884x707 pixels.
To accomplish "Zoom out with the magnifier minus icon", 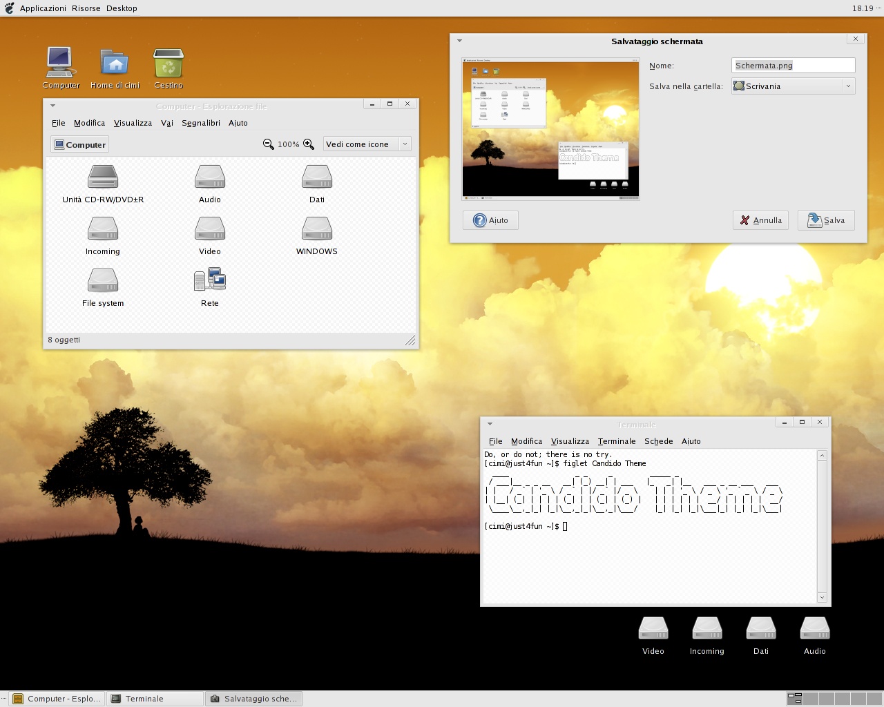I will click(x=269, y=144).
